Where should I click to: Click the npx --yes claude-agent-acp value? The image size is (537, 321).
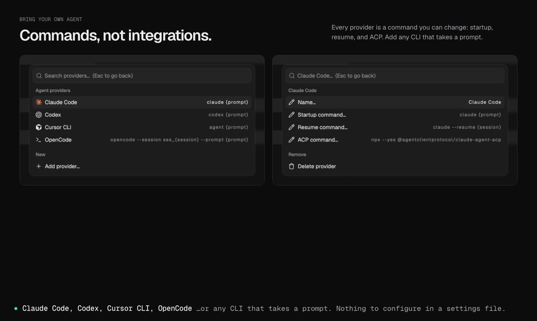click(436, 140)
